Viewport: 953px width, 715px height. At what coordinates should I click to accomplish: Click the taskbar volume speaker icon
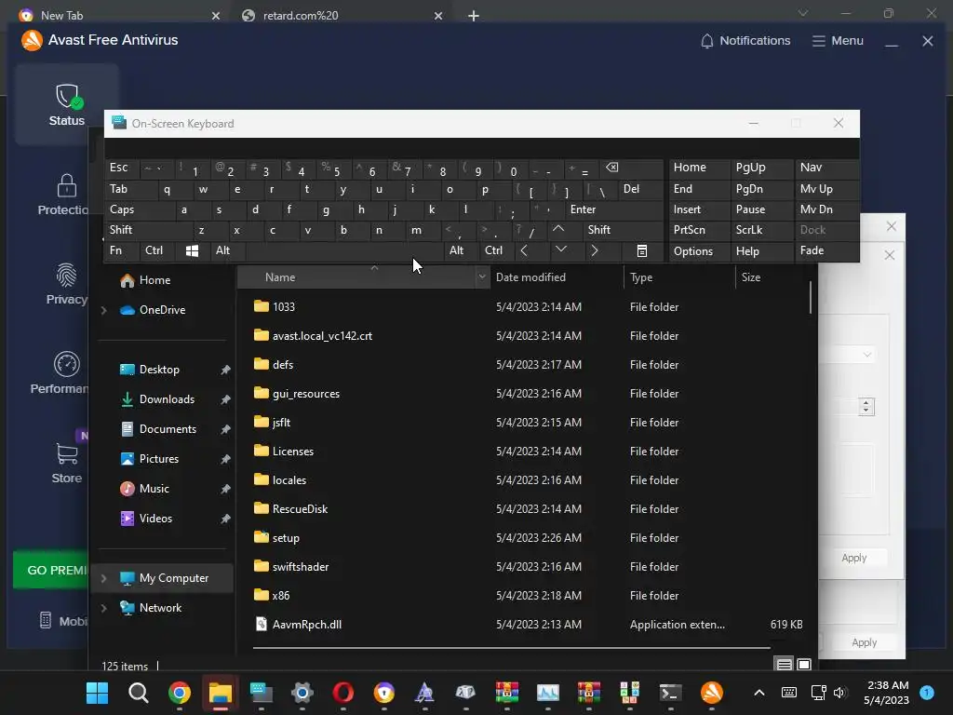[839, 693]
